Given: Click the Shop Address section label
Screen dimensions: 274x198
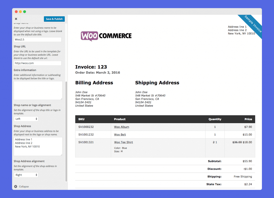Looking at the screenshot, I should tap(22, 126).
